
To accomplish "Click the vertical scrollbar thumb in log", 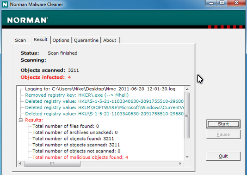I will tap(187, 115).
